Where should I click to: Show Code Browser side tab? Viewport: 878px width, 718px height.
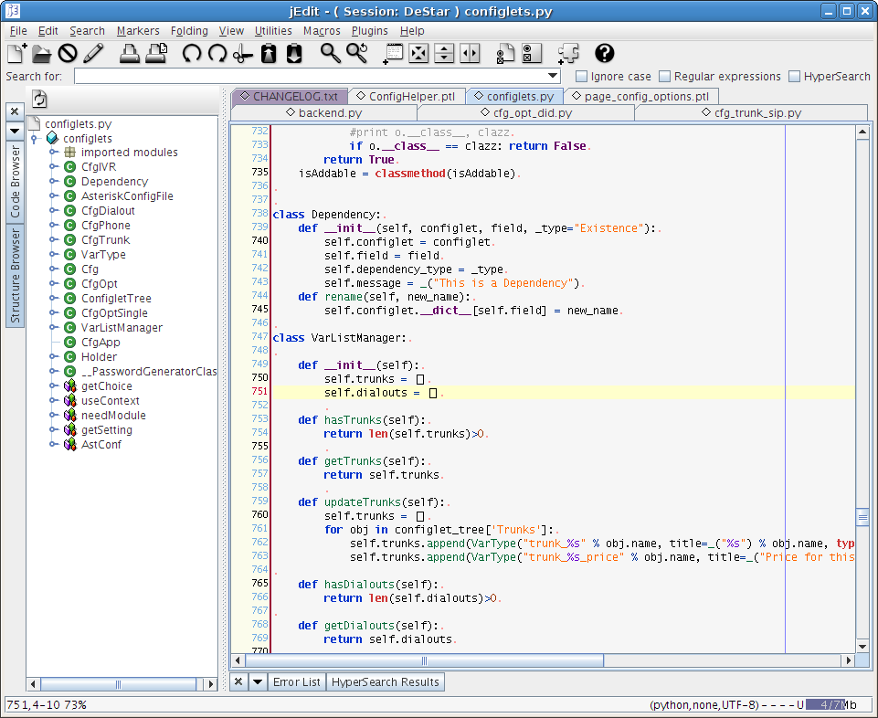tap(16, 182)
